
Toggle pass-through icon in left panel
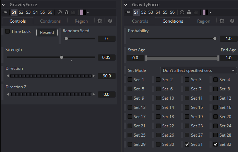(x=60, y=12)
